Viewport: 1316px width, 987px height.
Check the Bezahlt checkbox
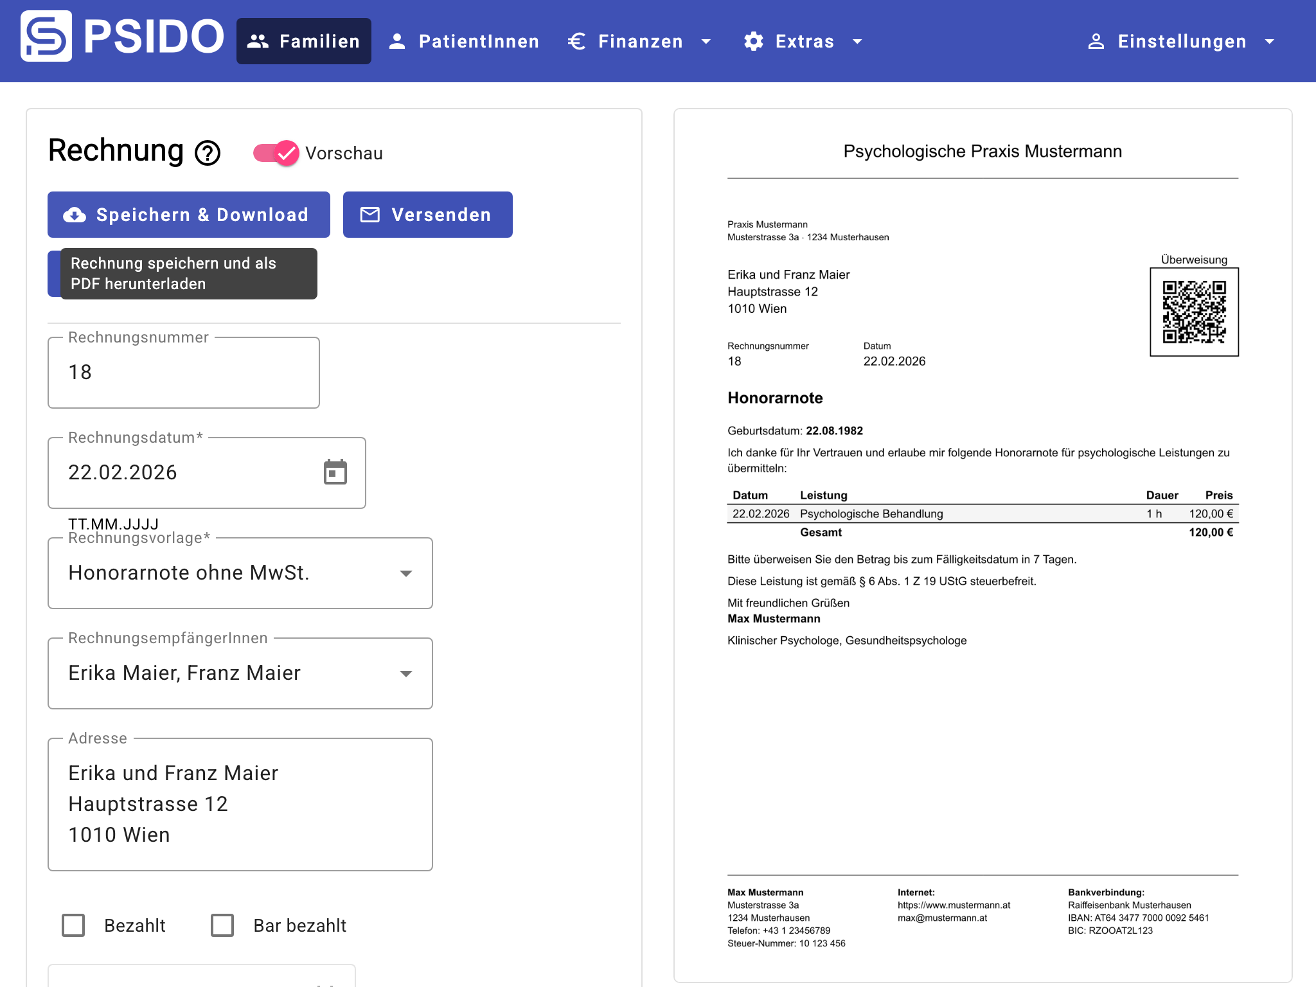click(73, 925)
